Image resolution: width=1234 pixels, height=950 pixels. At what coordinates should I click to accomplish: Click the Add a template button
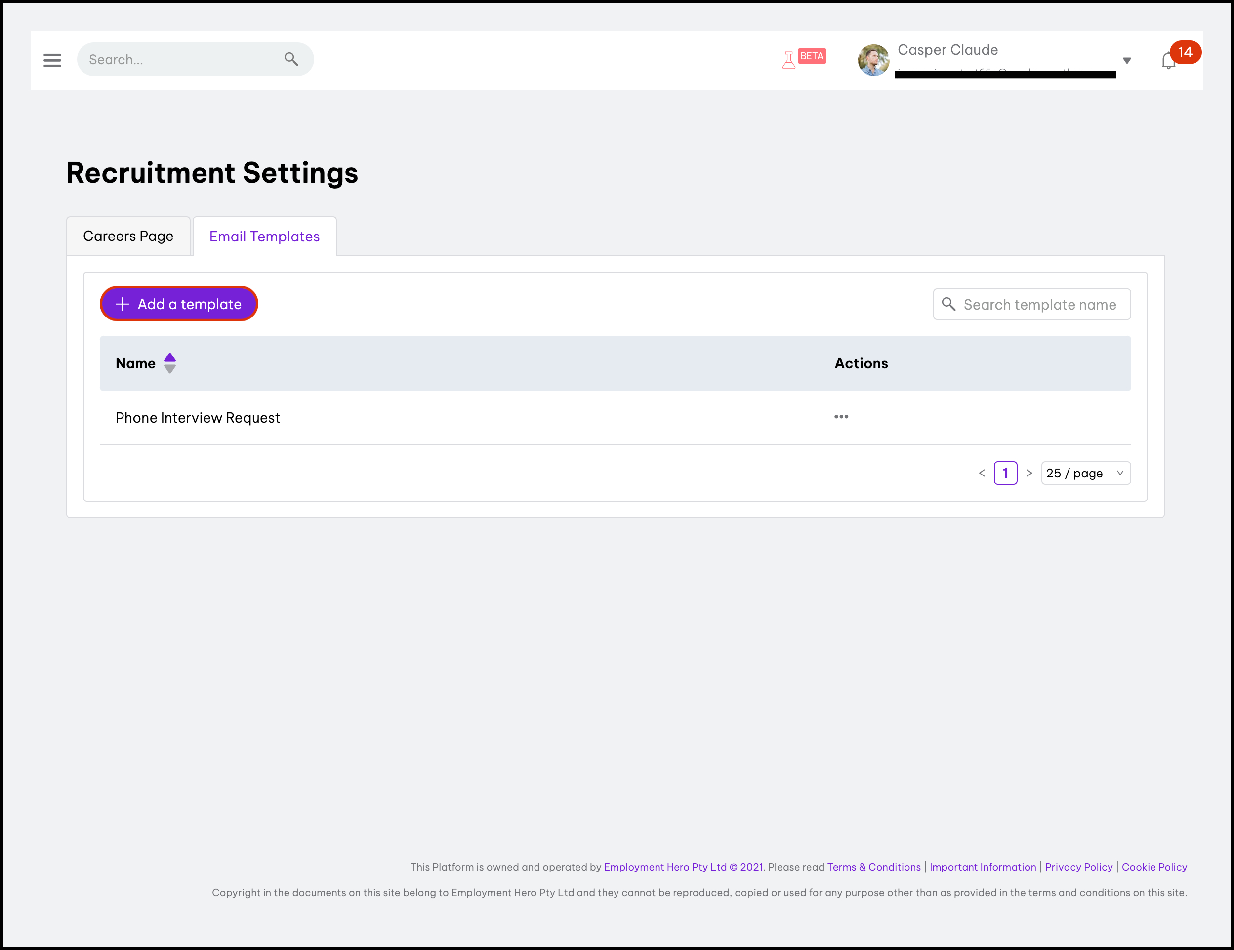(x=179, y=304)
